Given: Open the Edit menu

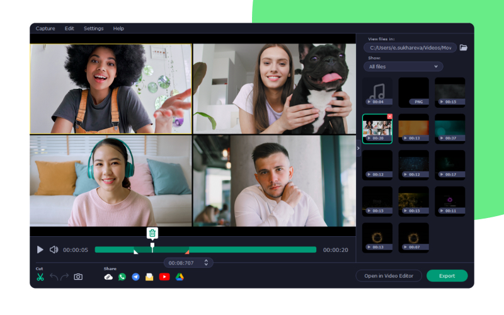Looking at the screenshot, I should (x=69, y=28).
